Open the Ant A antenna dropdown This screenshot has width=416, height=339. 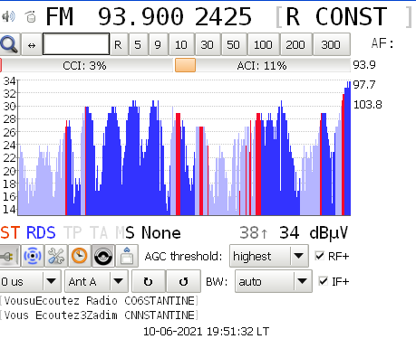tap(96, 281)
